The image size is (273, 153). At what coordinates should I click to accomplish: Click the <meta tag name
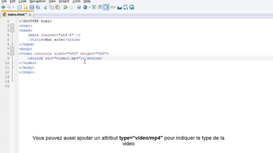point(33,35)
